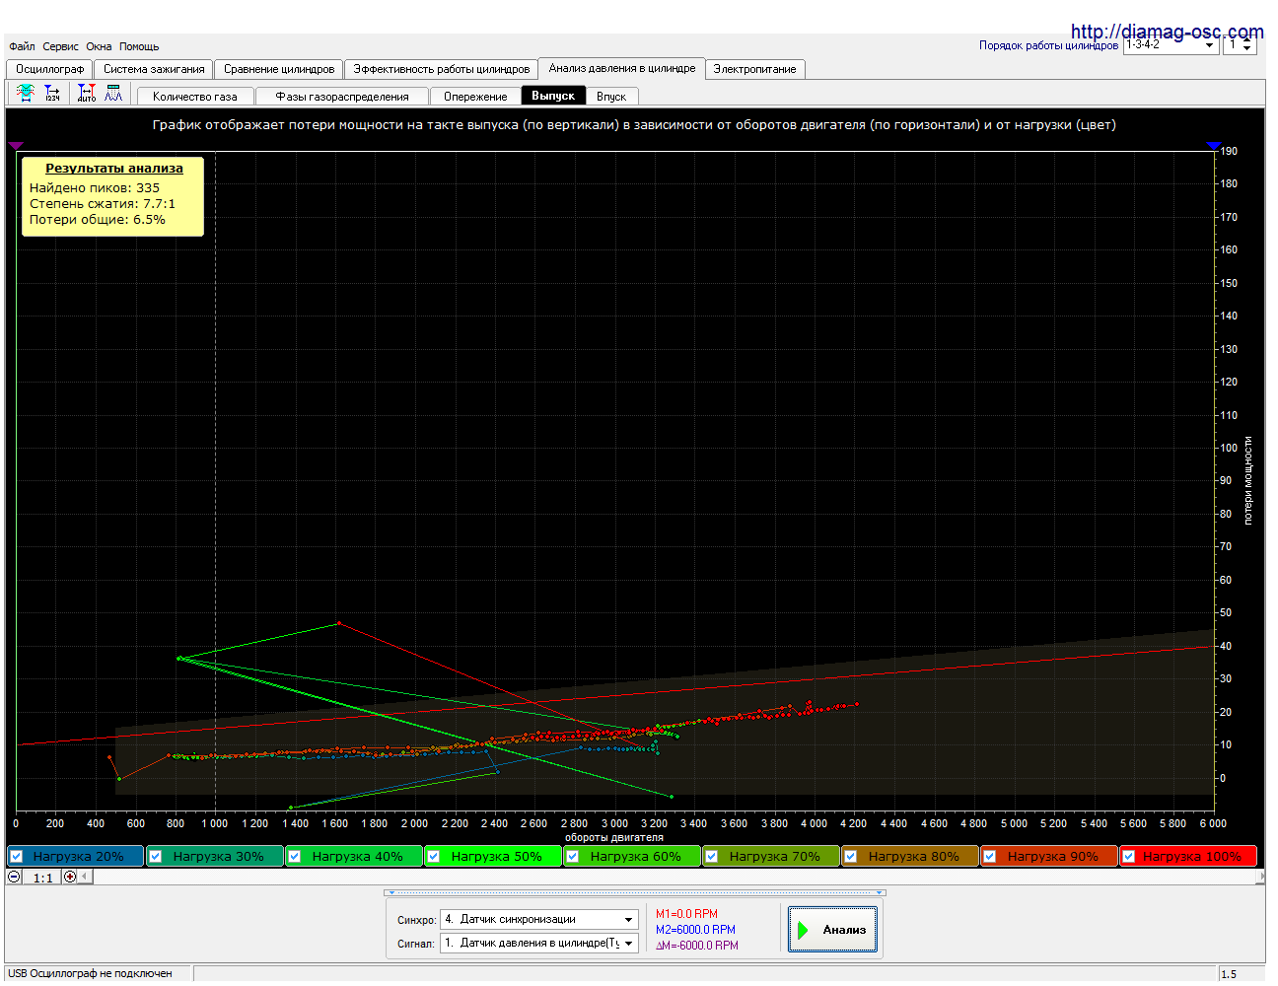Open the Фазы газораспределения sub-tab
This screenshot has height=986, width=1278.
tap(342, 97)
